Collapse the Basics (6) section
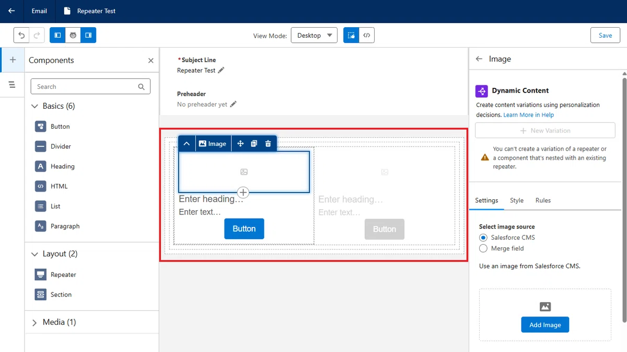Viewport: 627px width, 352px height. pyautogui.click(x=35, y=106)
